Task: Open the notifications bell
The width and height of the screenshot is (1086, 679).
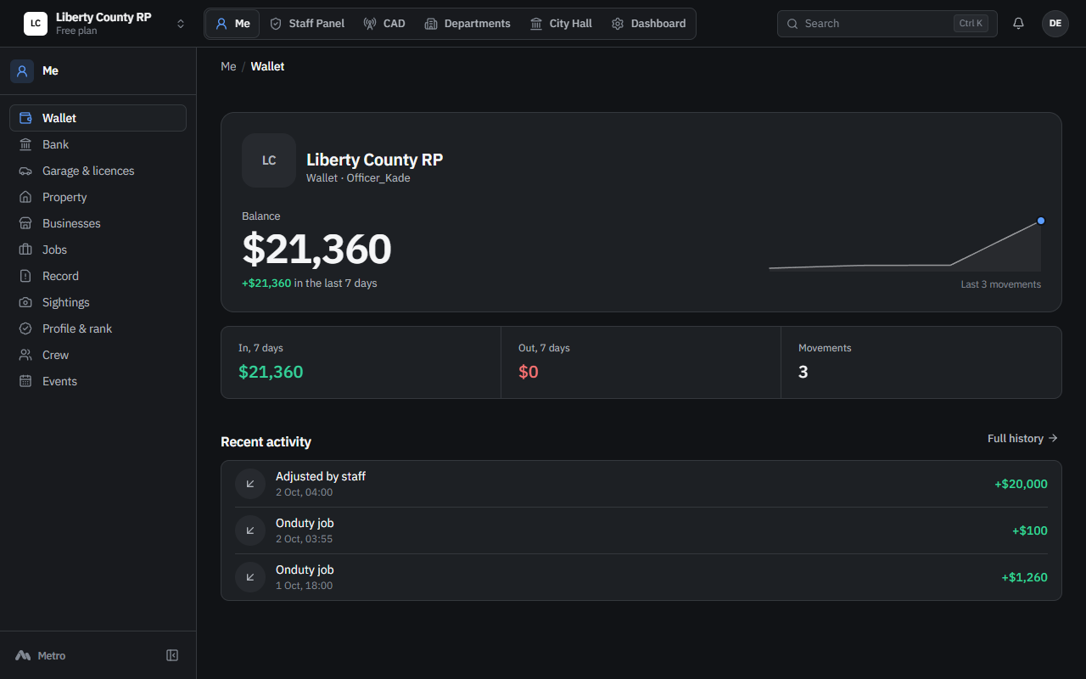Action: [1018, 24]
